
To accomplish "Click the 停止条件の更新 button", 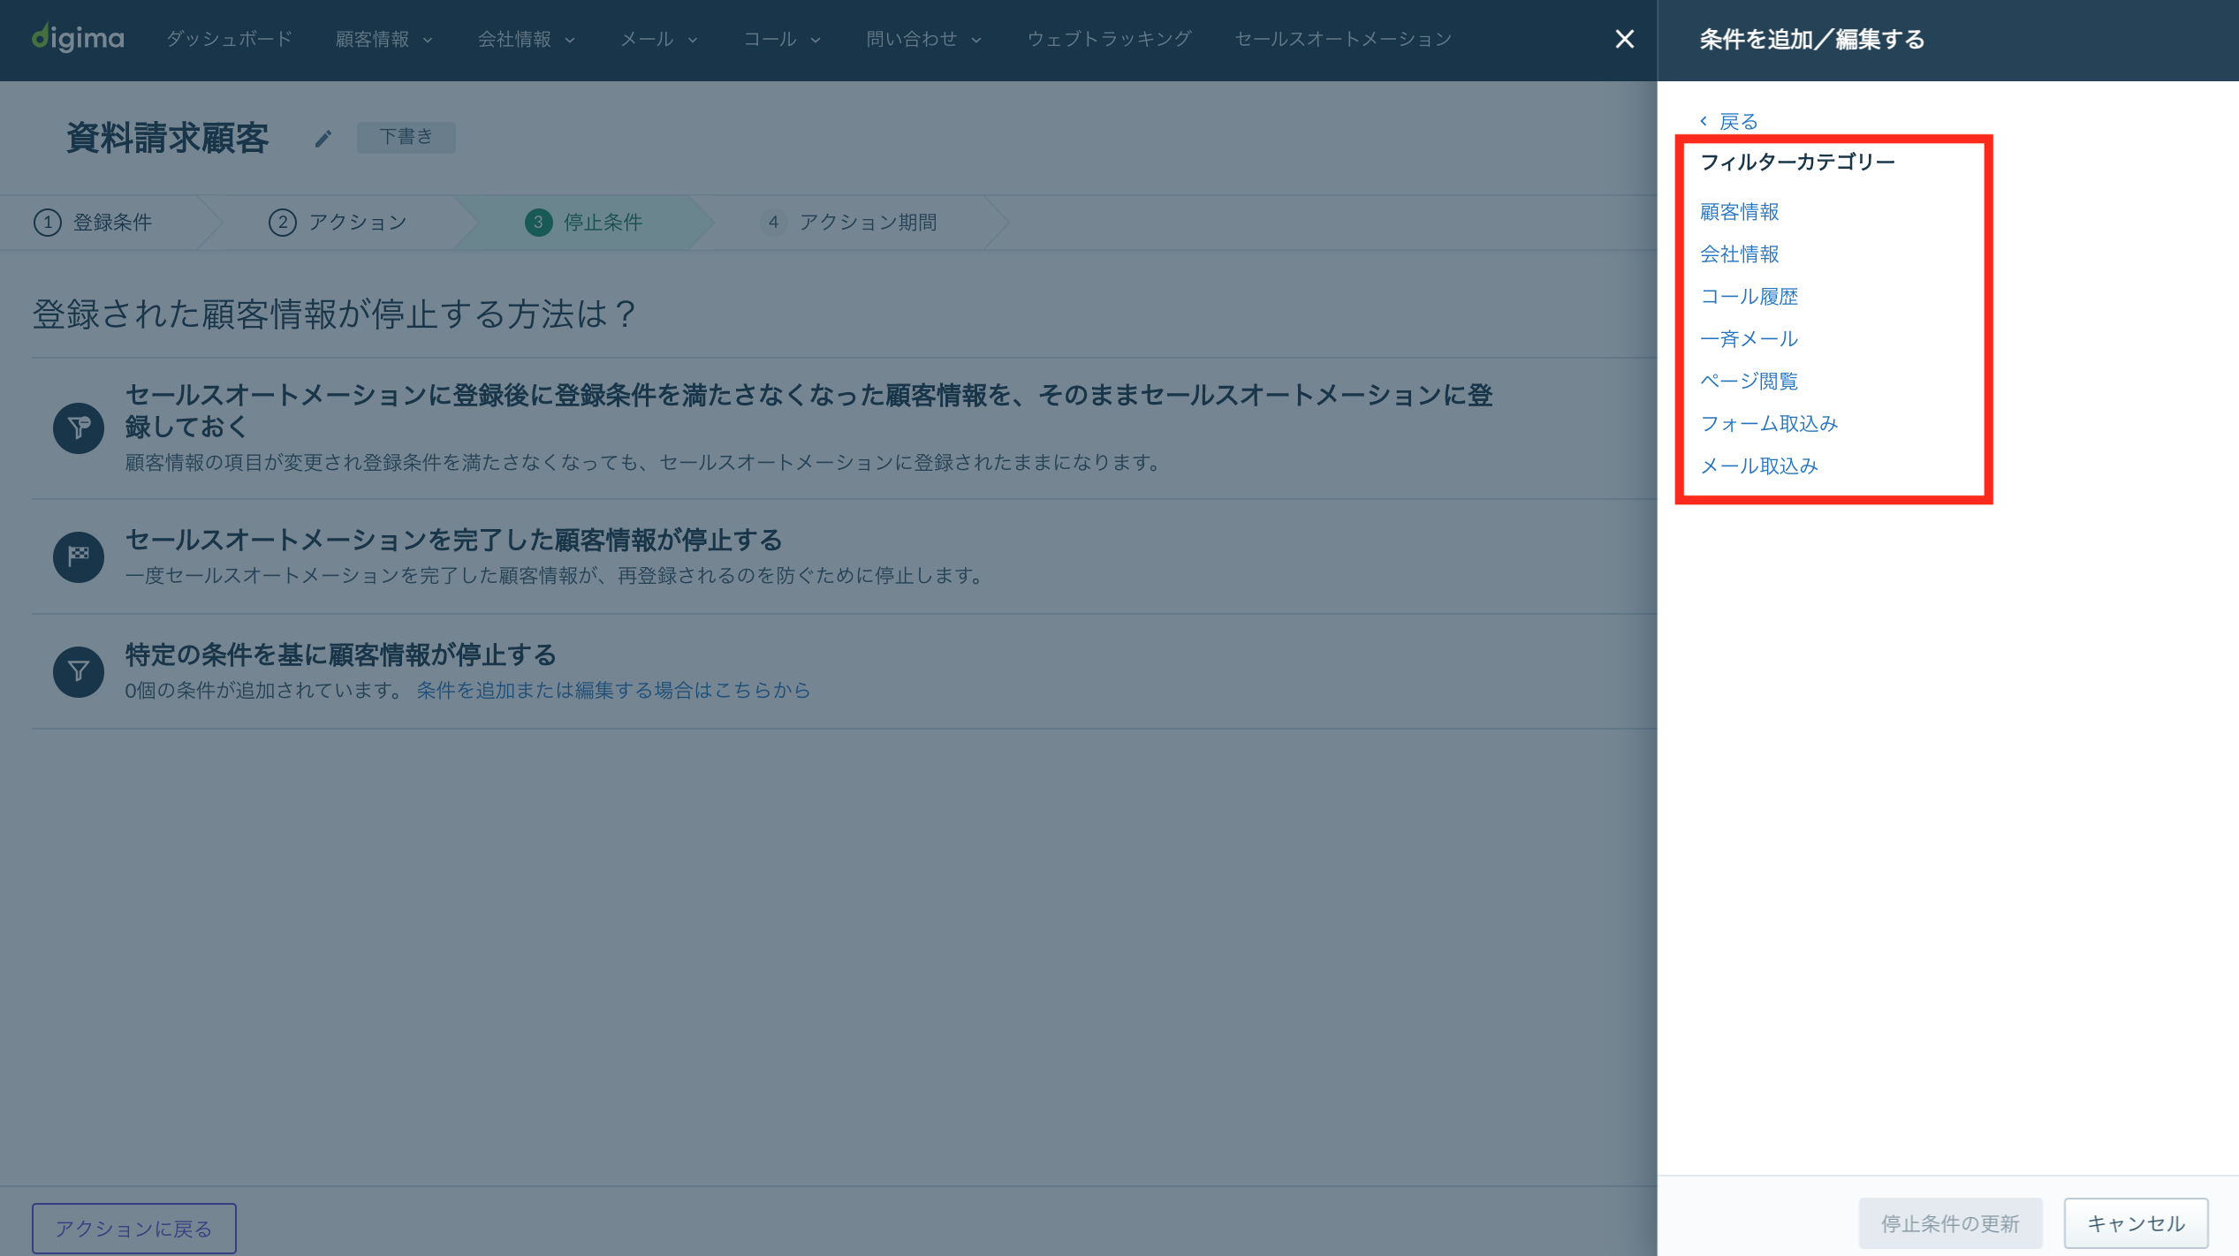I will tap(1950, 1223).
